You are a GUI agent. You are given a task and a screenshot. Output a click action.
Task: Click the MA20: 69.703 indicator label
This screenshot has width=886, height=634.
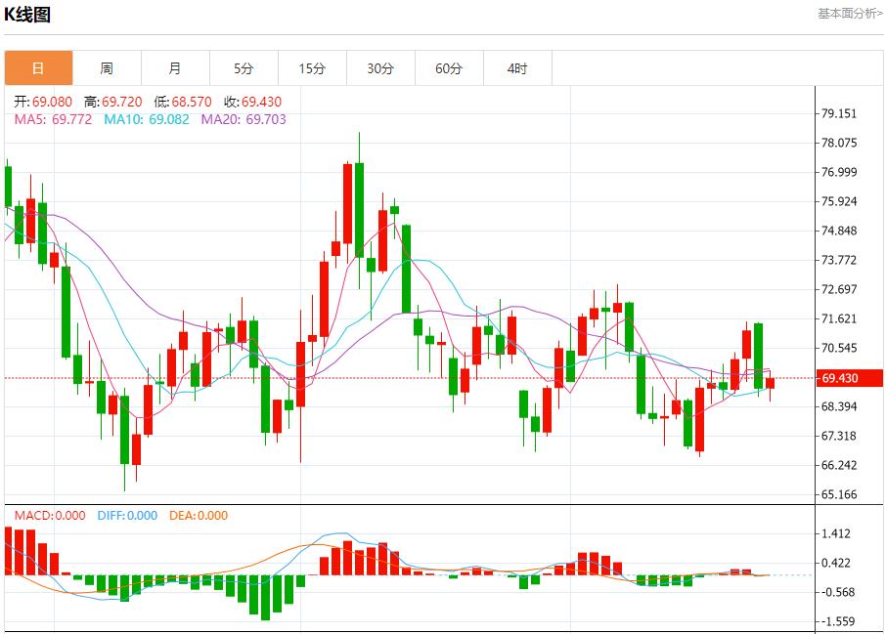pyautogui.click(x=244, y=119)
